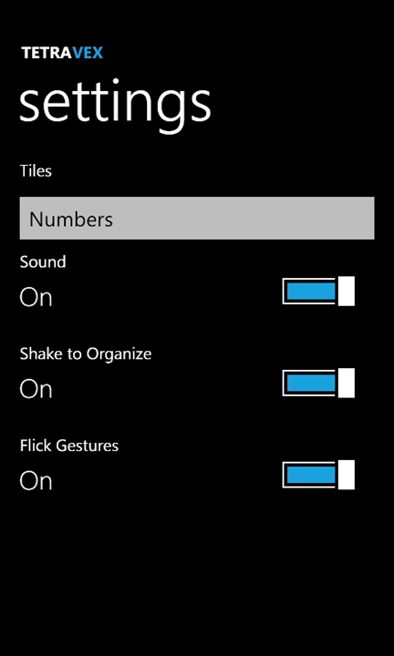This screenshot has height=656, width=394.
Task: Disable the Shake to Organize switch
Action: point(318,383)
